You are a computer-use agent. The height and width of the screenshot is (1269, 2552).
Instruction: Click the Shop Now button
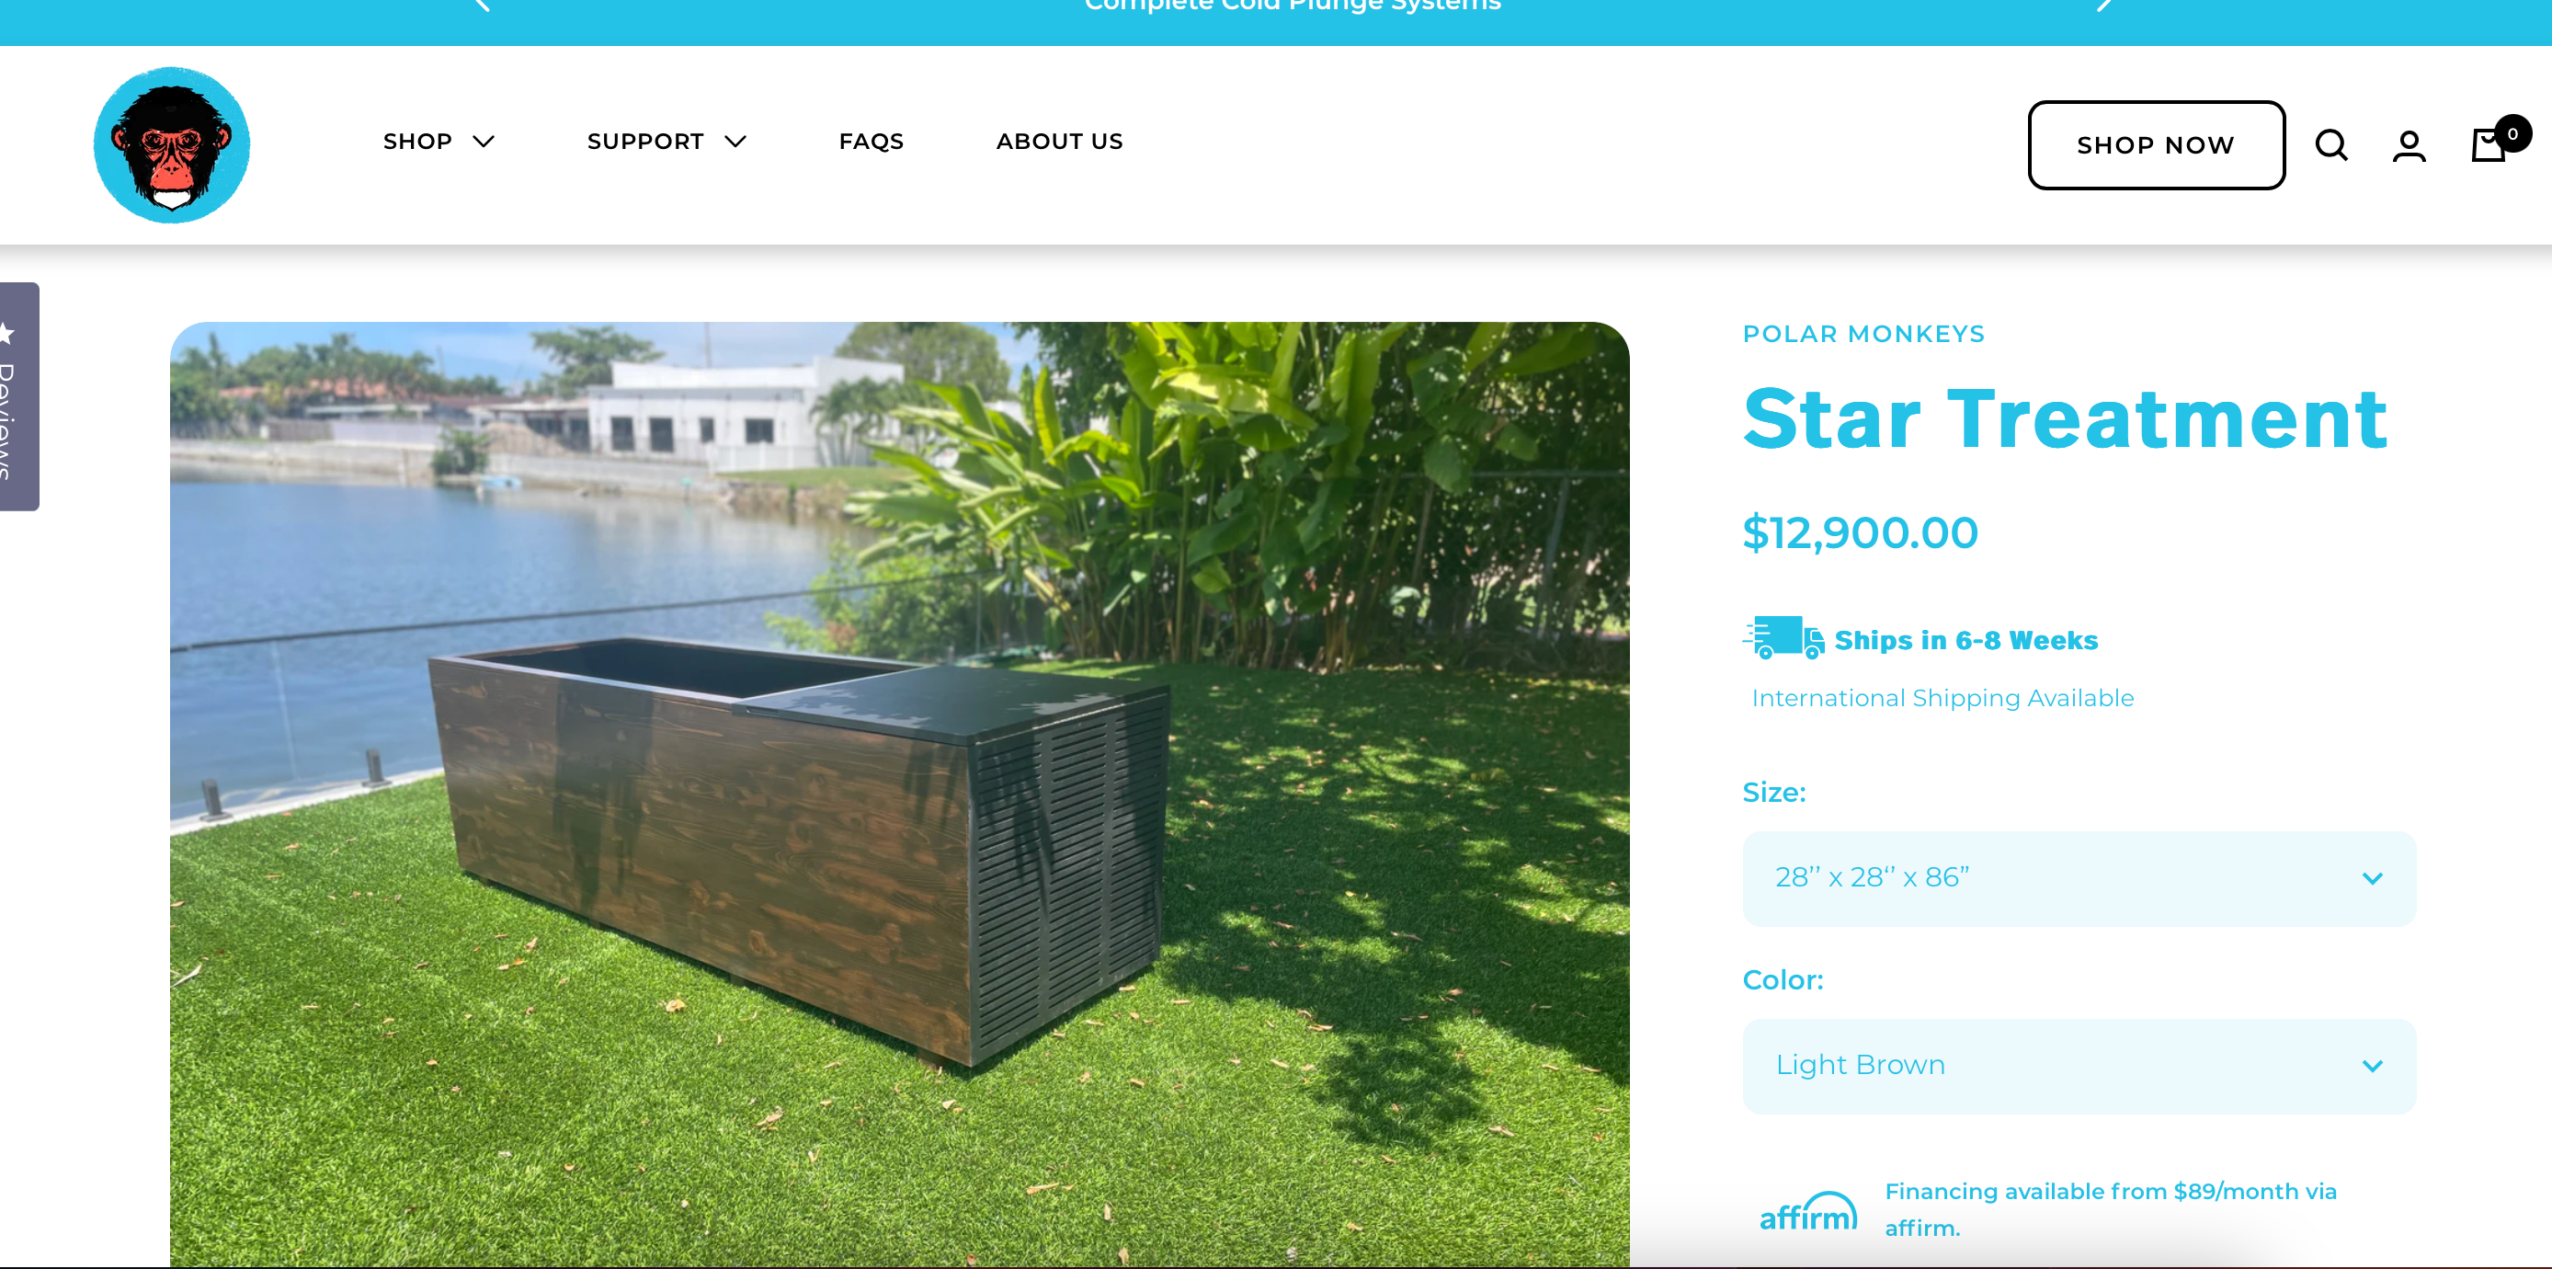[2156, 144]
